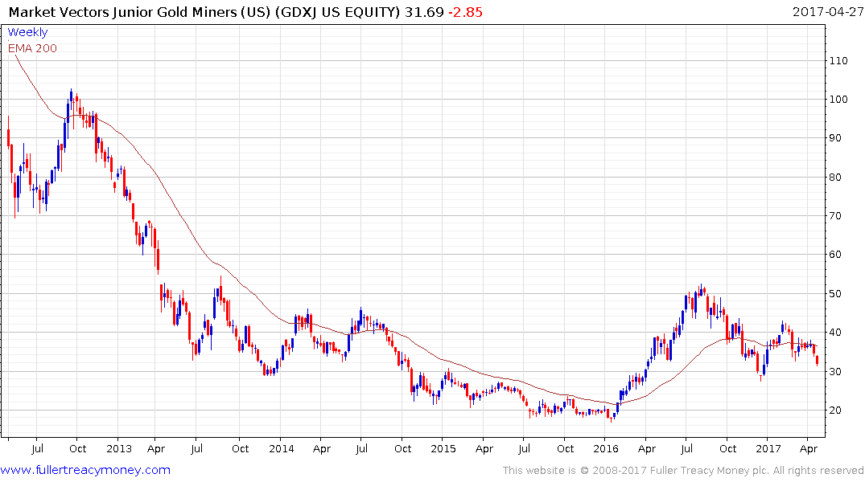The width and height of the screenshot is (865, 482).
Task: Select the 100 price axis label
Action: (x=838, y=99)
